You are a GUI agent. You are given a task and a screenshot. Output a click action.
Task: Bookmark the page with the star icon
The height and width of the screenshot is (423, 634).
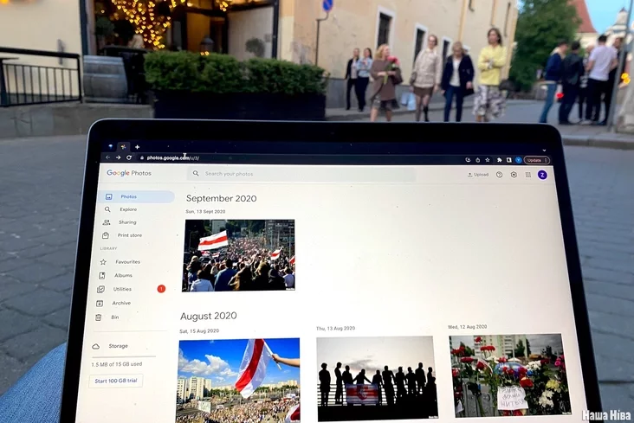[x=488, y=160]
